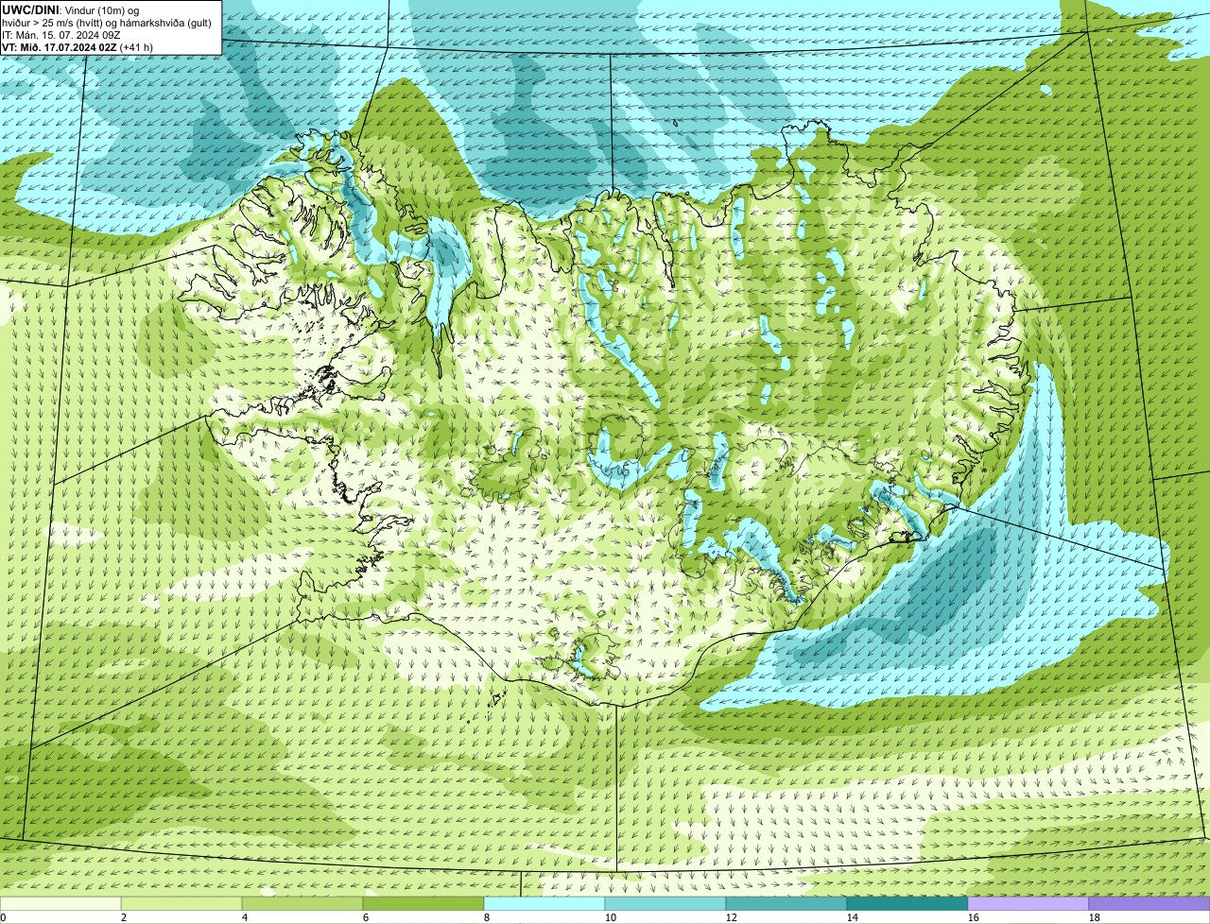The image size is (1210, 924).
Task: Click the 'VT: Mið. 17.07.2024 02Z' valid time line
Action: coord(78,46)
